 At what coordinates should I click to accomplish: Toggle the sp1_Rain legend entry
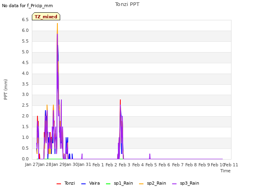[x=120, y=183]
